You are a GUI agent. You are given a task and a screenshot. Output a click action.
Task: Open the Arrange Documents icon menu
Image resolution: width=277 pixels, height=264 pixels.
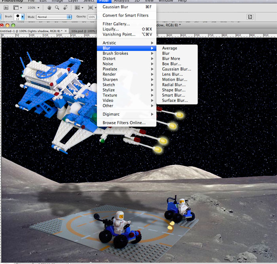click(x=79, y=8)
